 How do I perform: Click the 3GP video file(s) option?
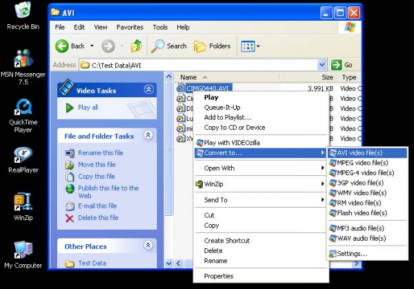(x=367, y=183)
